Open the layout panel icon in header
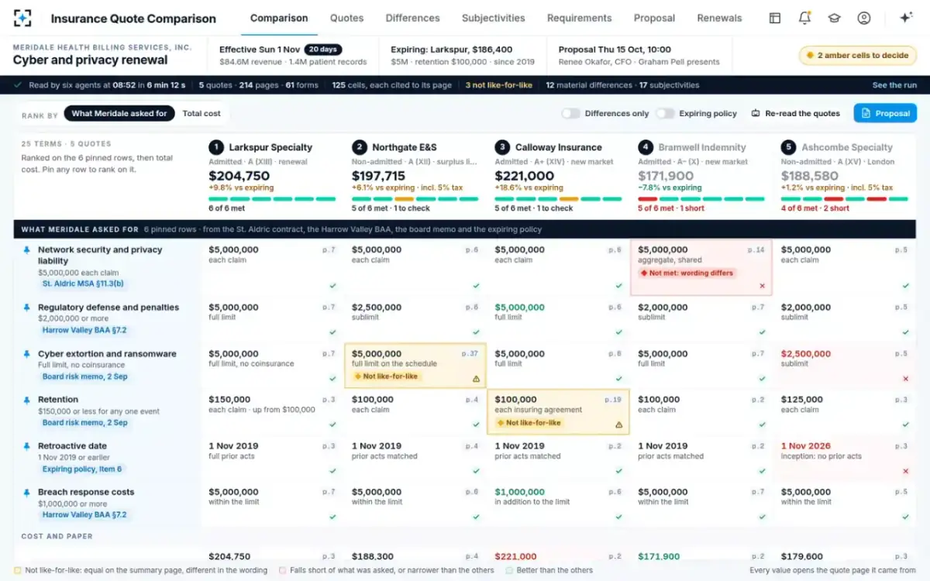The width and height of the screenshot is (930, 581). pyautogui.click(x=775, y=18)
